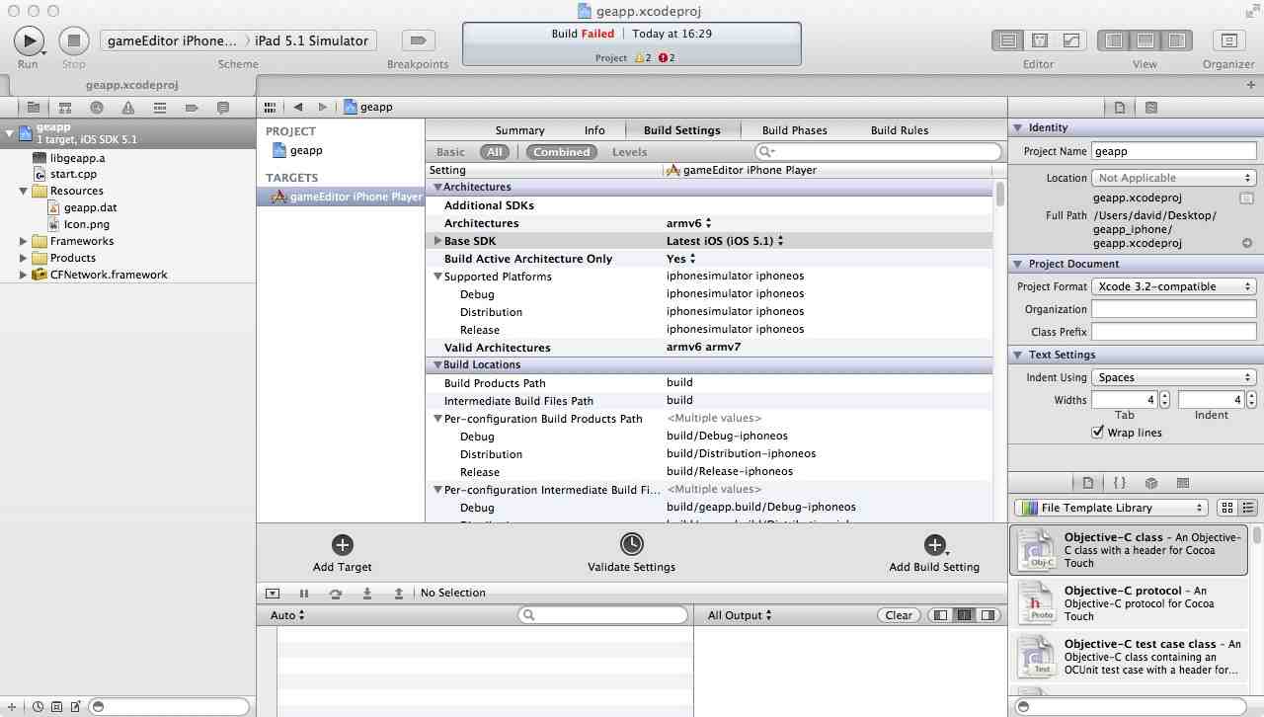Open the Project Format dropdown
The height and width of the screenshot is (717, 1264).
click(1174, 286)
